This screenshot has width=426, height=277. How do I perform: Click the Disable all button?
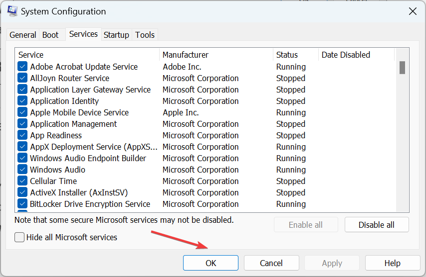click(377, 225)
